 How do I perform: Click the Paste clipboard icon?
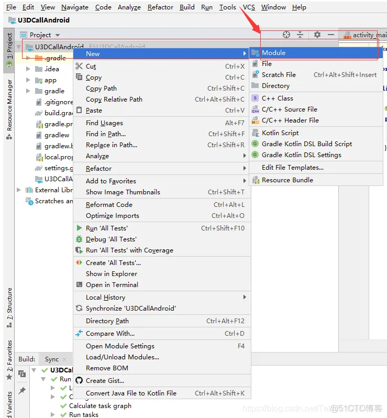tap(79, 110)
